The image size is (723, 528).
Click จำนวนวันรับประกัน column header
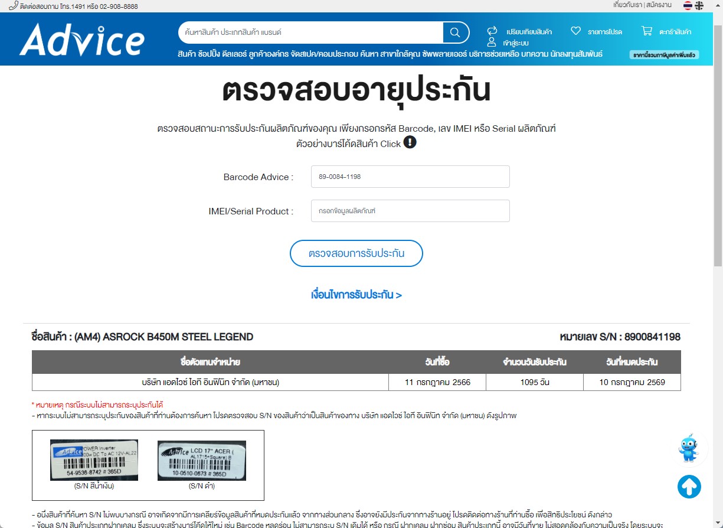coord(535,362)
